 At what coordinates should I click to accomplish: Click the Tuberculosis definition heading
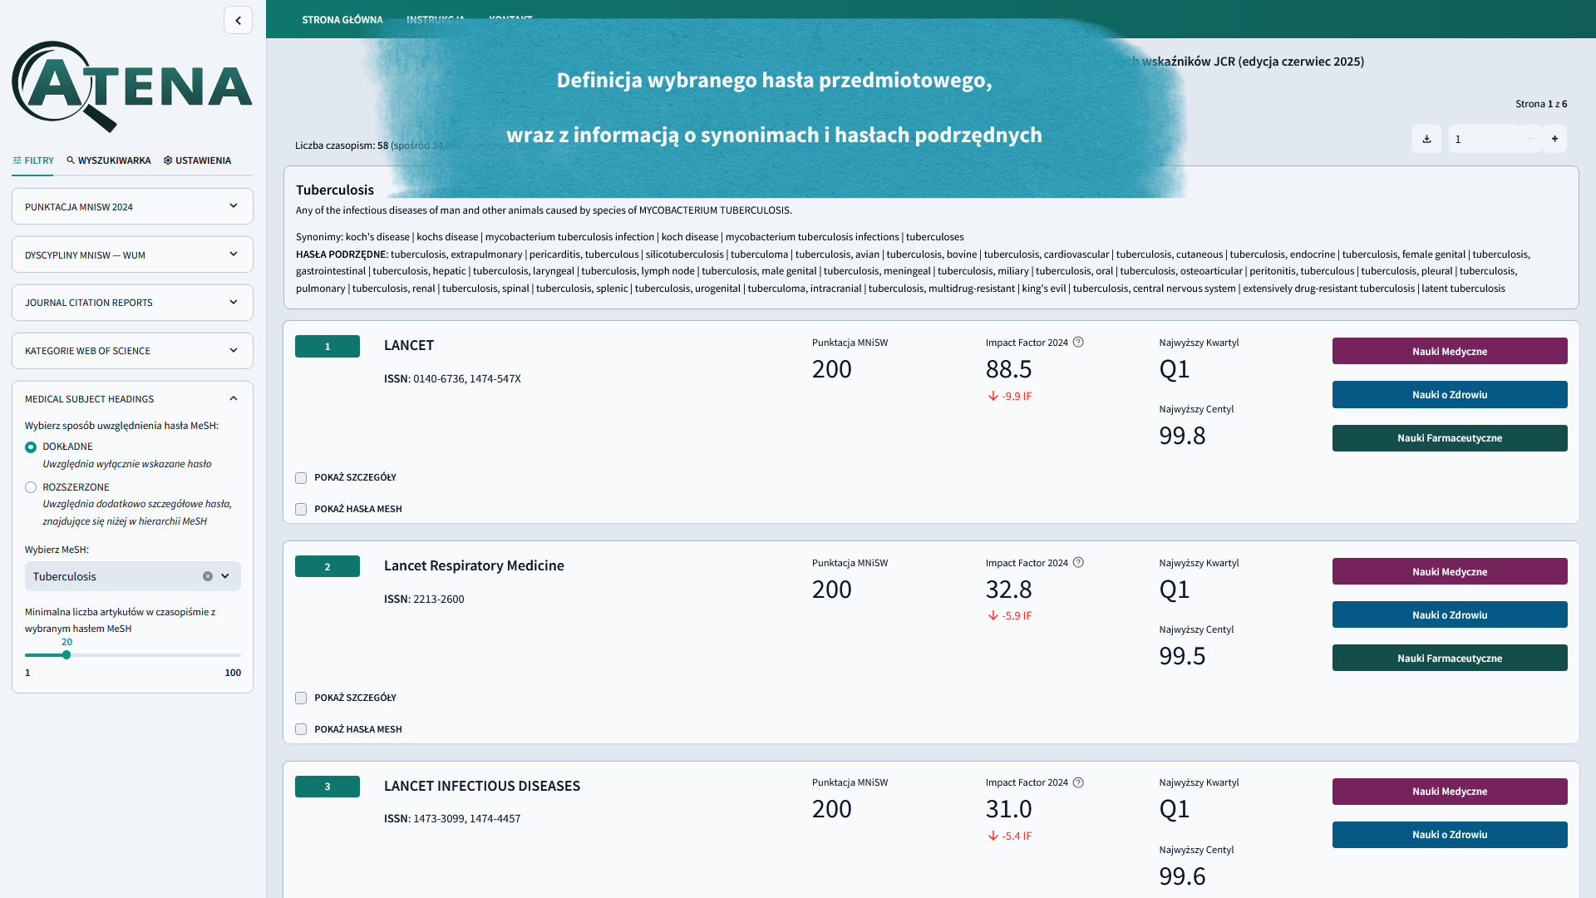coord(335,190)
